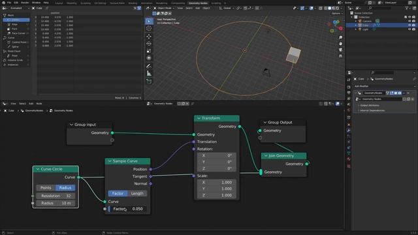
Task: Click the Rotation Z field in Transform node
Action: pos(216,168)
